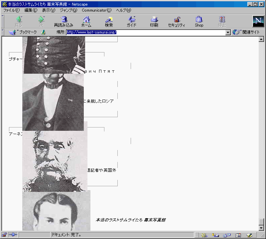Viewport: 266px width, 239px height.
Task: Open Related Sites (関連サイト) button
Action: tap(246, 32)
